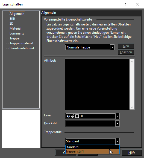Expand the Normale Treppe preset dropdown
144x158 pixels.
[112, 47]
